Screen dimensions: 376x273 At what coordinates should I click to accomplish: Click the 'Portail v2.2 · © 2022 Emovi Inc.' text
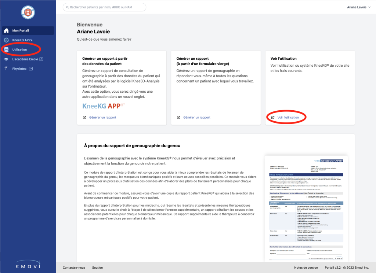[347, 268]
